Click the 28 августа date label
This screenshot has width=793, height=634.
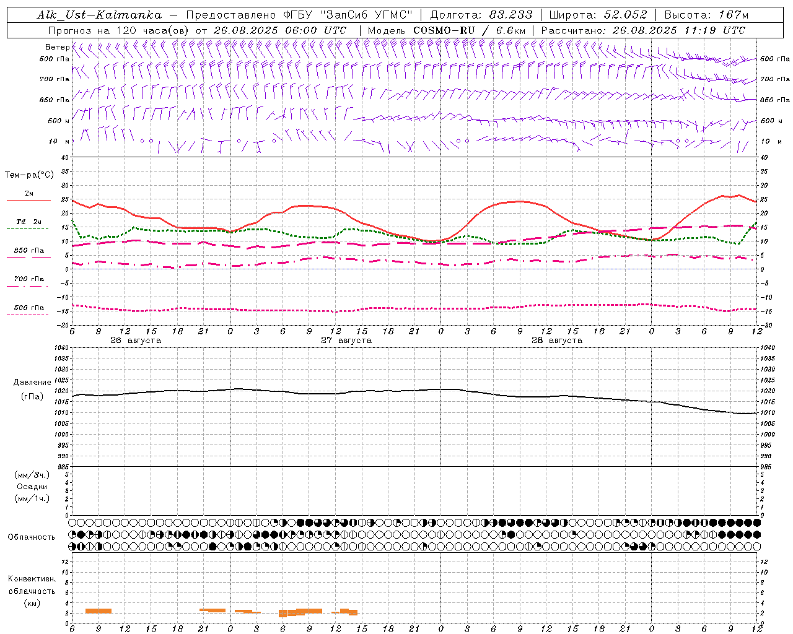(x=557, y=341)
